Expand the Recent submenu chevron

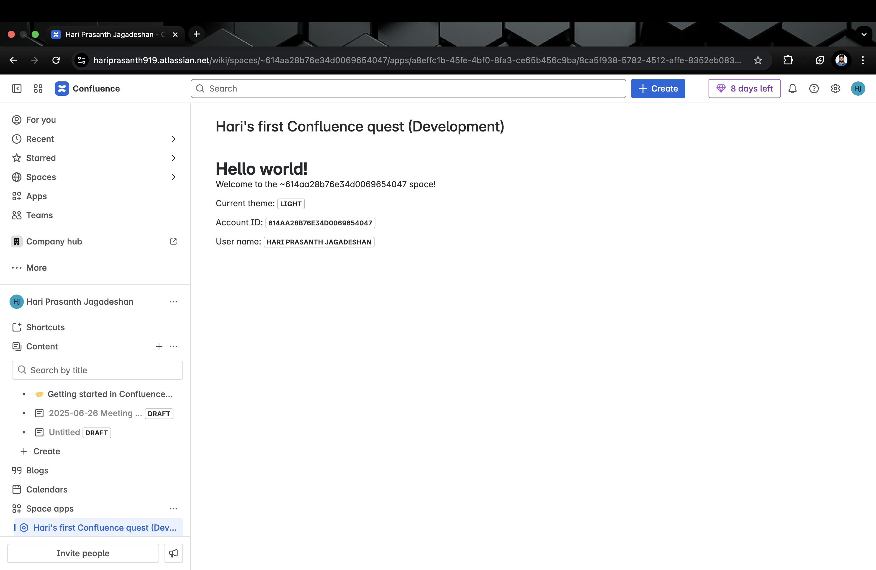174,139
